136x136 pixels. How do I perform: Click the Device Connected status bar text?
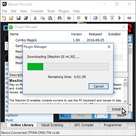30,133
